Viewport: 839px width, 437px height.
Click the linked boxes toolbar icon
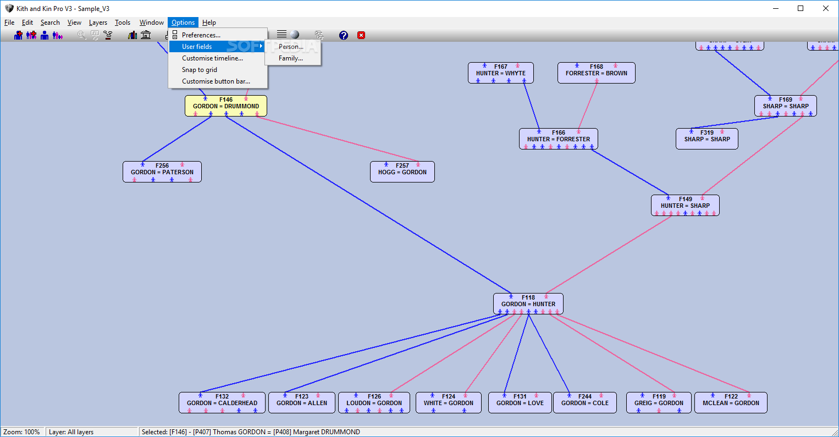click(319, 35)
